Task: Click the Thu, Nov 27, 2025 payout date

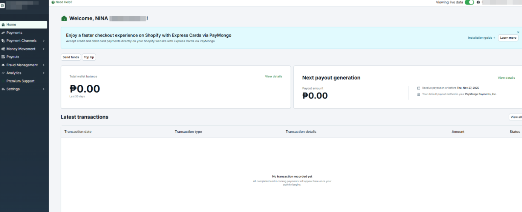Action: point(468,88)
